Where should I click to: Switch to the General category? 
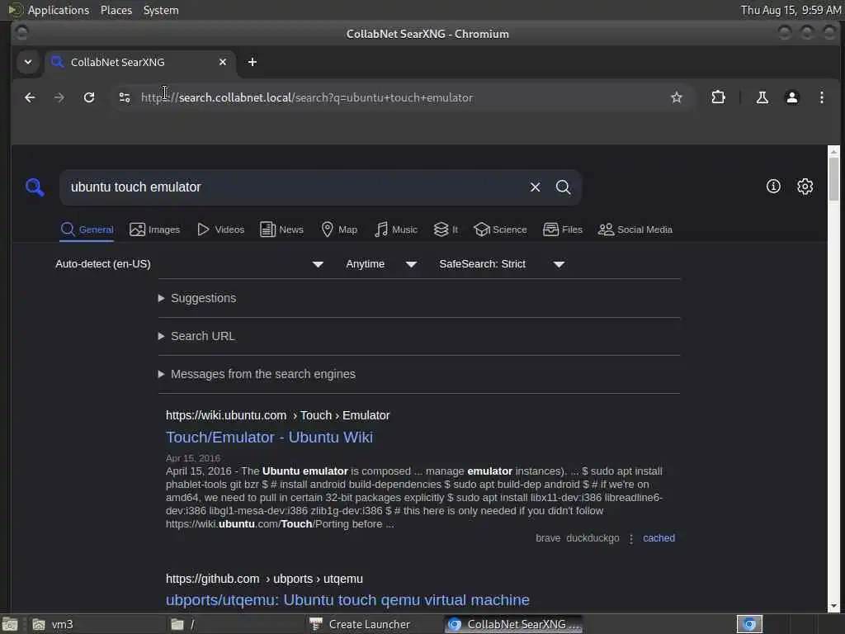87,229
